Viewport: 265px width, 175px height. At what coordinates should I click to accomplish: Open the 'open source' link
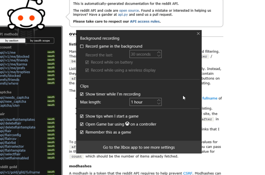[129, 11]
